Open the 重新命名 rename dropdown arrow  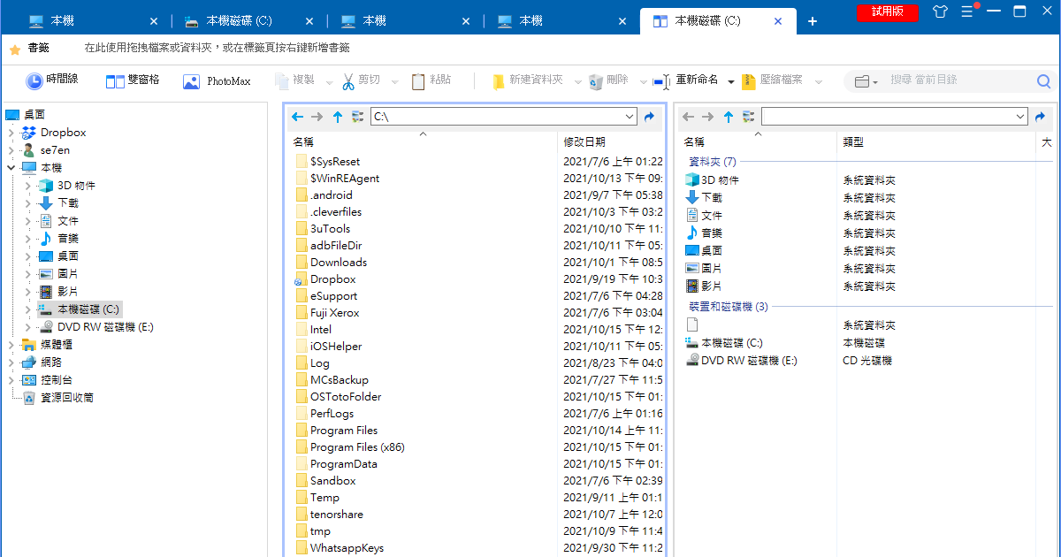731,80
